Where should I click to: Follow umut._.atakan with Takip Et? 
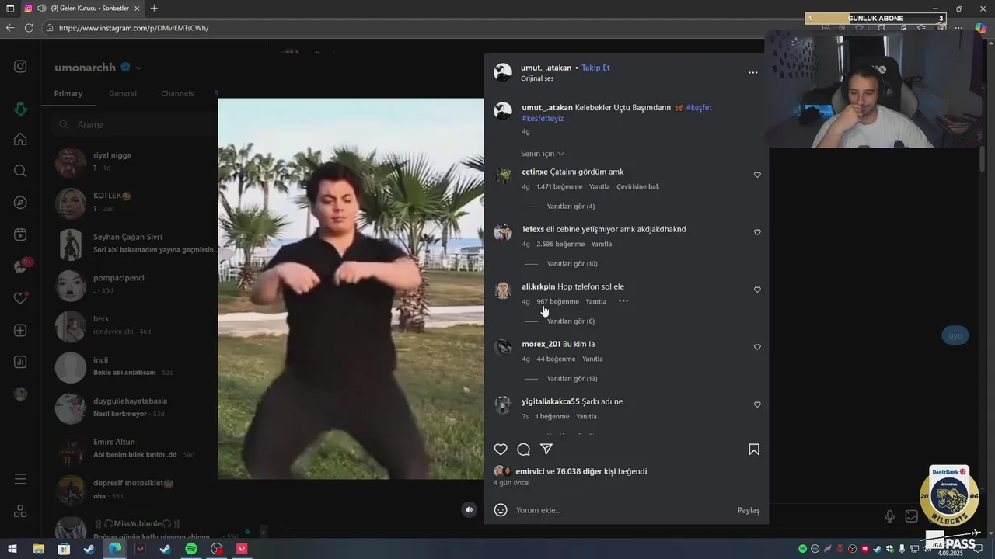(x=595, y=68)
